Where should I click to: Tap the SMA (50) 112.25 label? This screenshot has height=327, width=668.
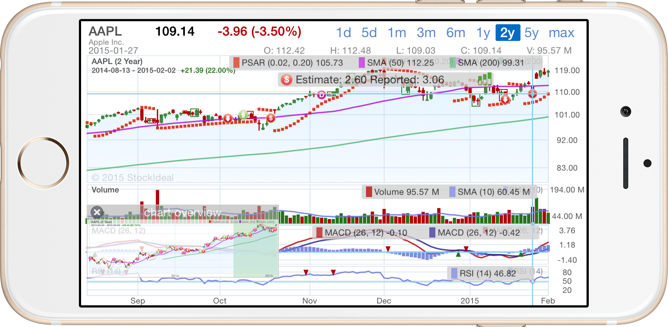click(x=400, y=63)
